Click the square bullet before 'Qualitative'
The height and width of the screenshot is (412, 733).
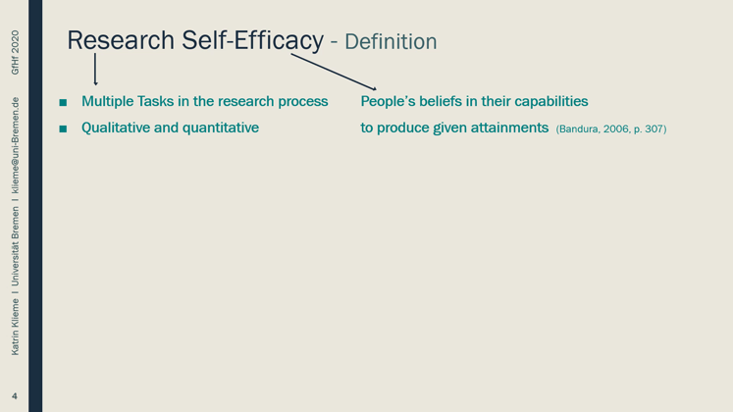62,129
